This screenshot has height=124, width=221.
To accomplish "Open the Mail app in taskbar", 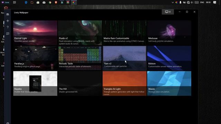I will tap(44, 2).
